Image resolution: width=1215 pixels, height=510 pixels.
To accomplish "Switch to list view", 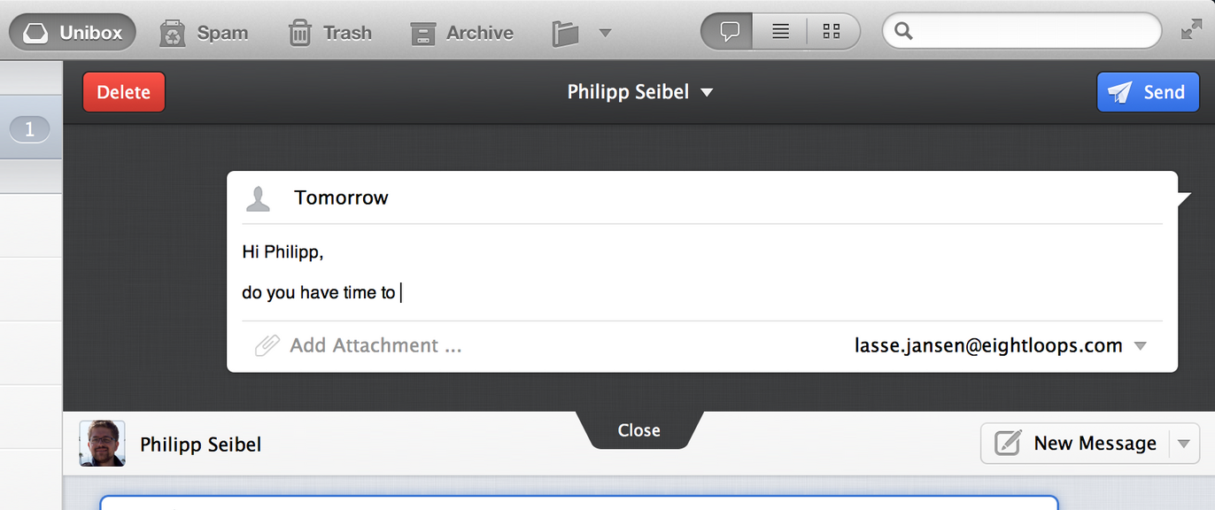I will (780, 32).
